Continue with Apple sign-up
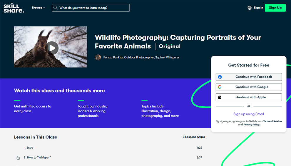The height and width of the screenshot is (166, 291). 249,97
